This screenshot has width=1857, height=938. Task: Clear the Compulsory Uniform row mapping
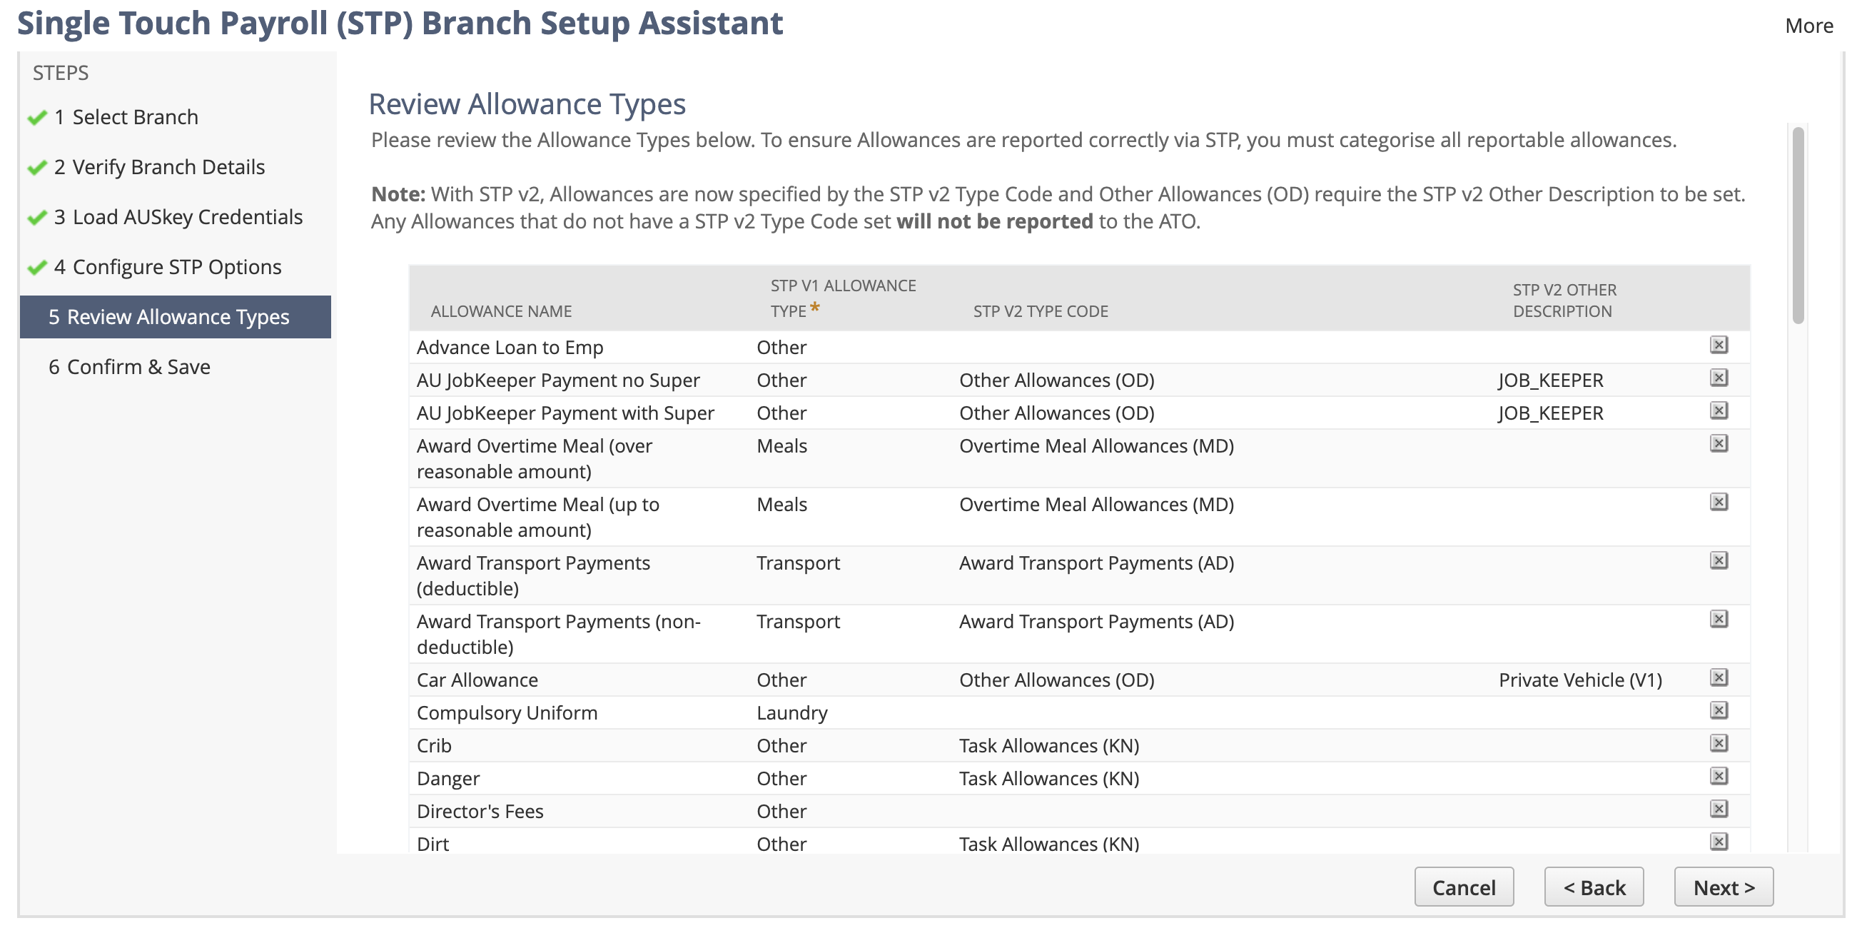coord(1721,711)
